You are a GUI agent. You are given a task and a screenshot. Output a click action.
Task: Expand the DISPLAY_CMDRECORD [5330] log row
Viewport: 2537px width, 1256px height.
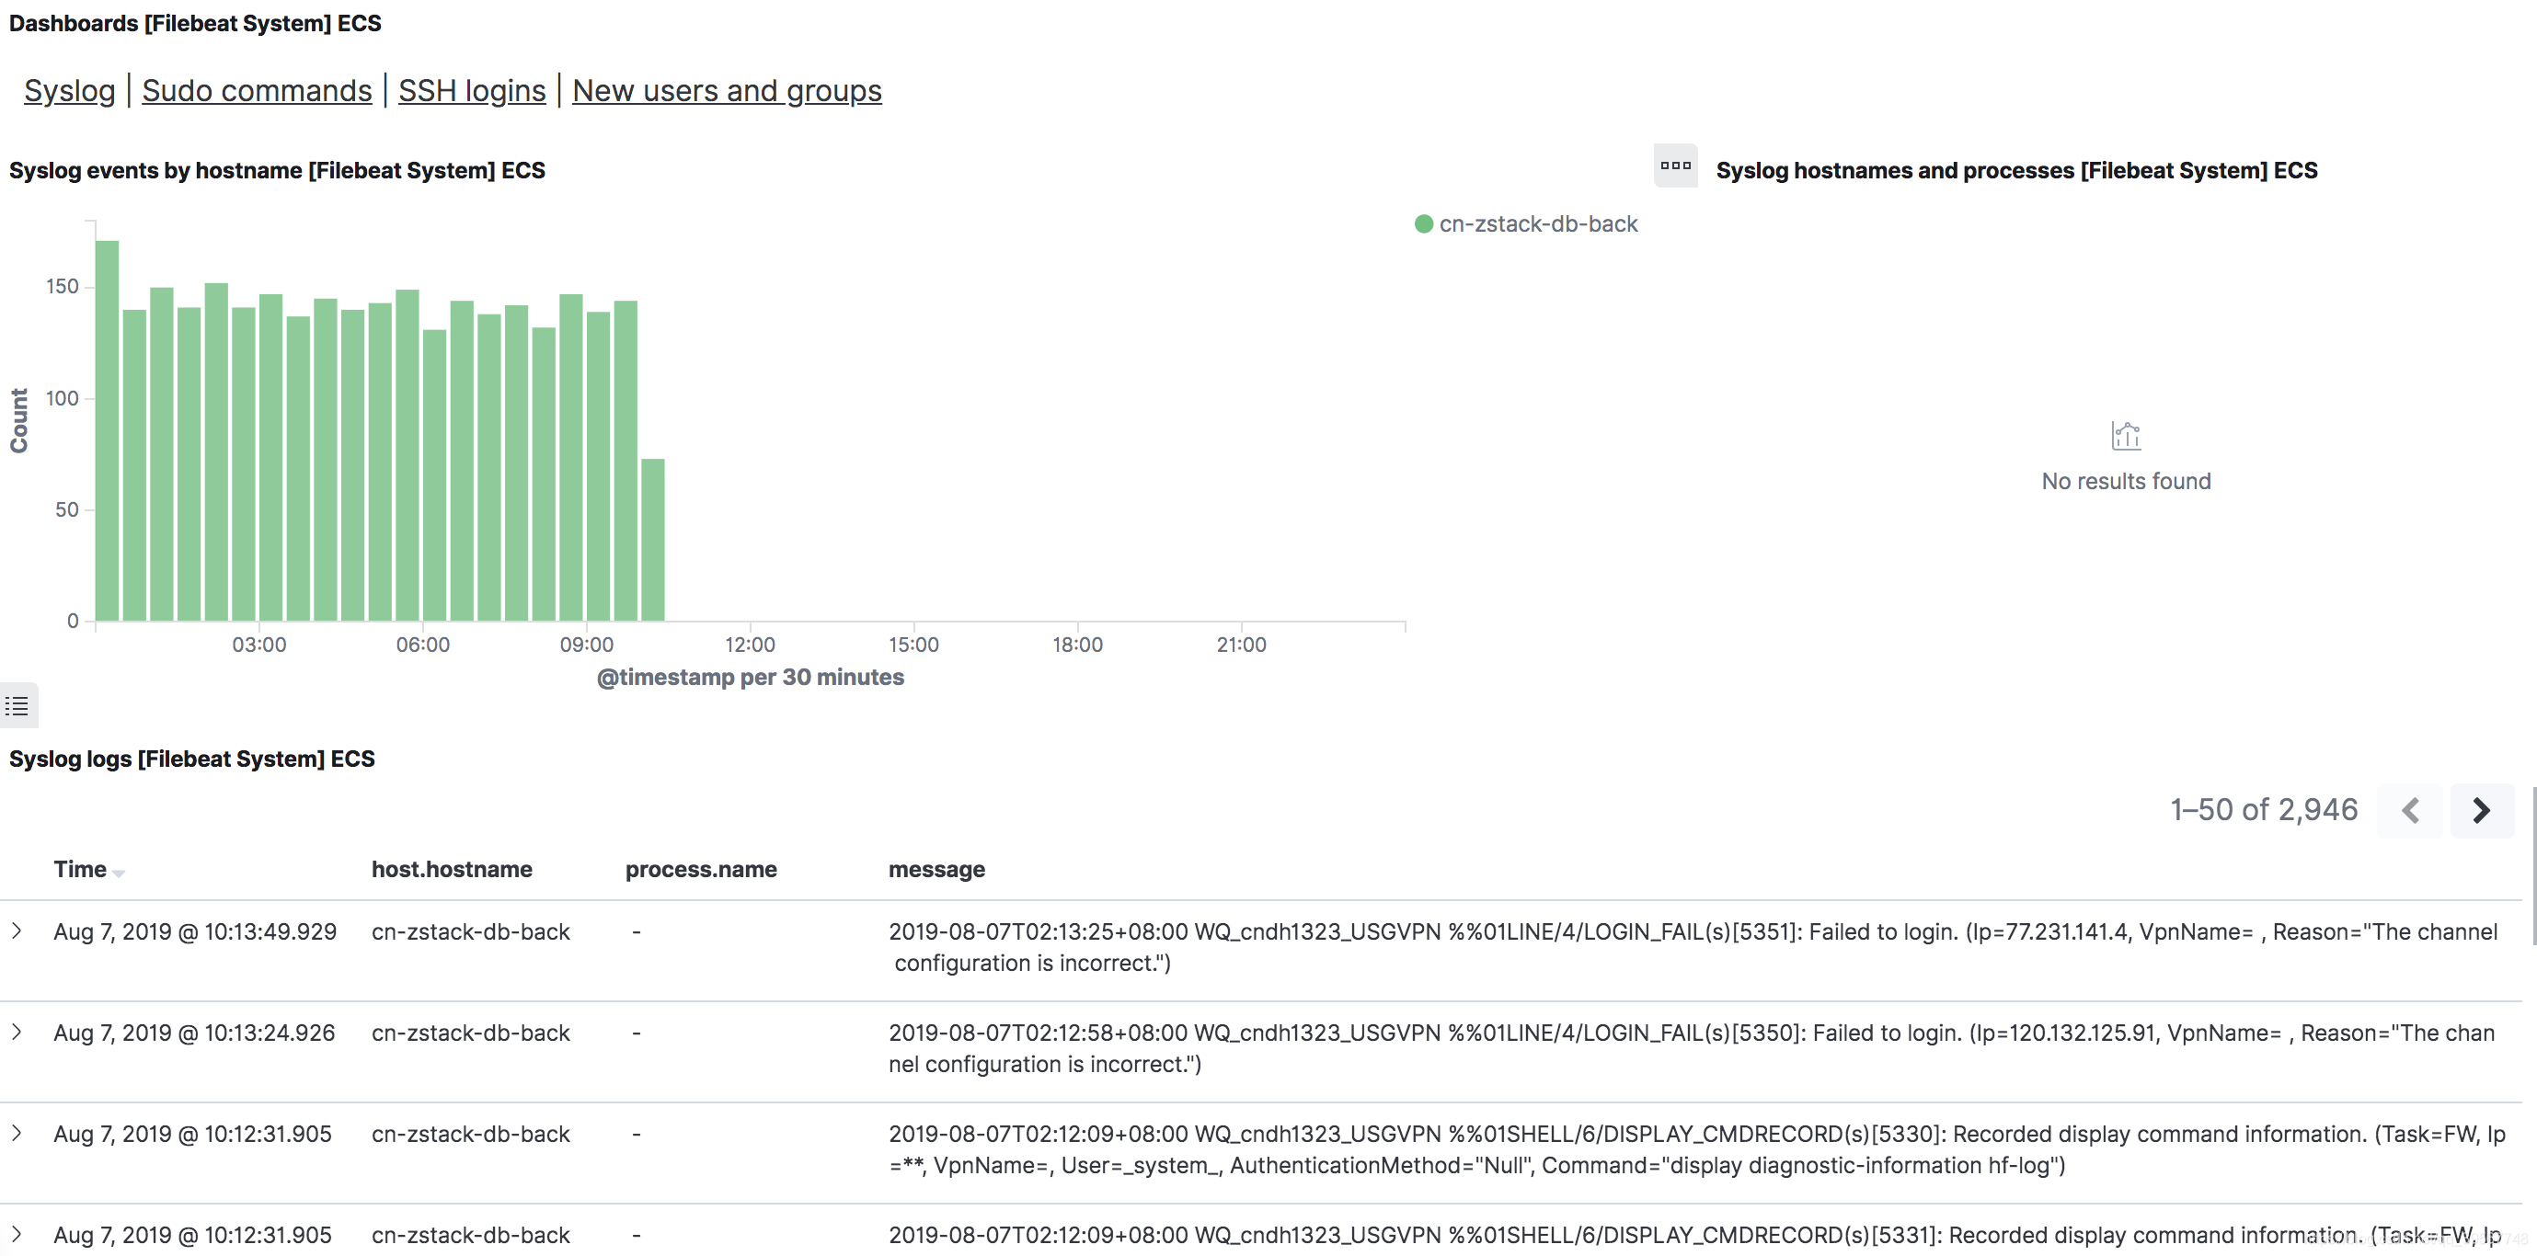17,1133
